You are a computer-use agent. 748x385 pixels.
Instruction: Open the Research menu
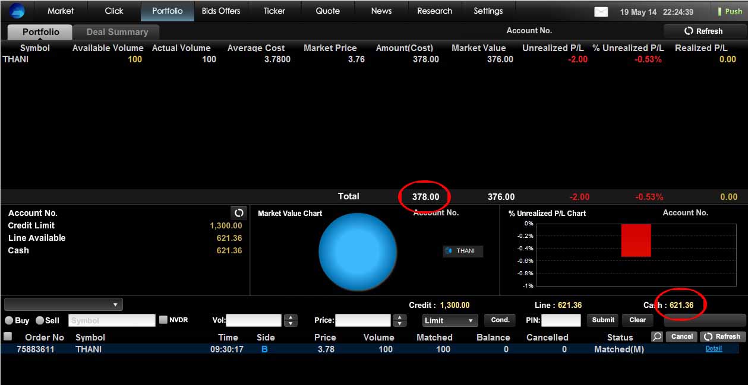click(x=435, y=11)
